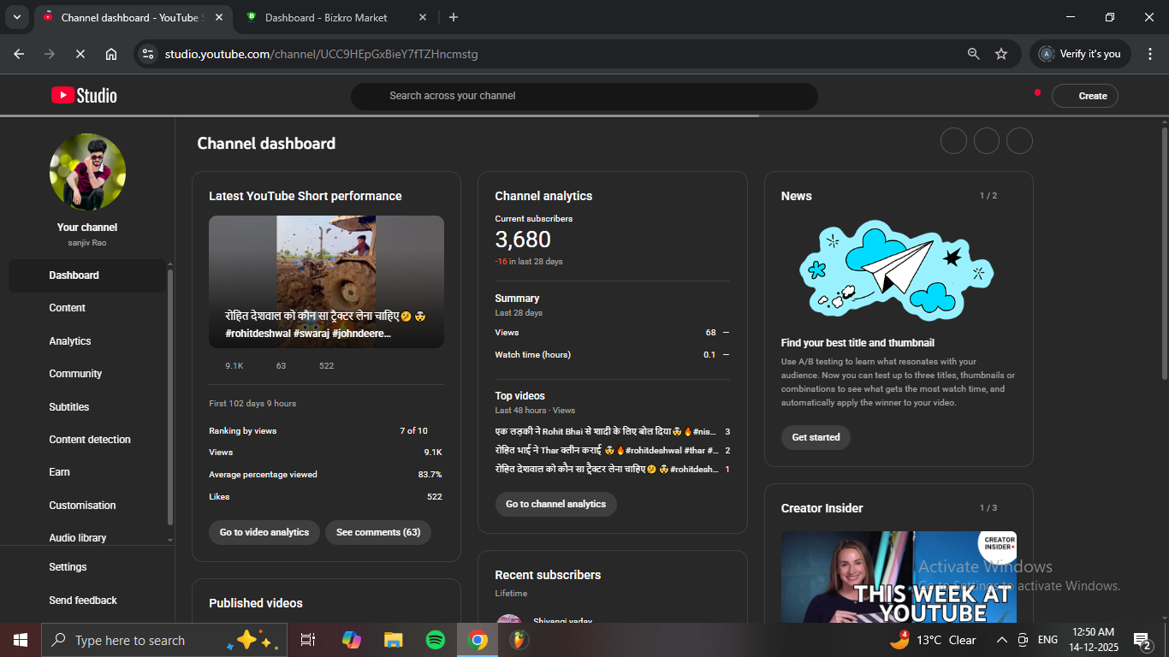Focus the Search across your channel field
The height and width of the screenshot is (657, 1169).
(x=584, y=96)
